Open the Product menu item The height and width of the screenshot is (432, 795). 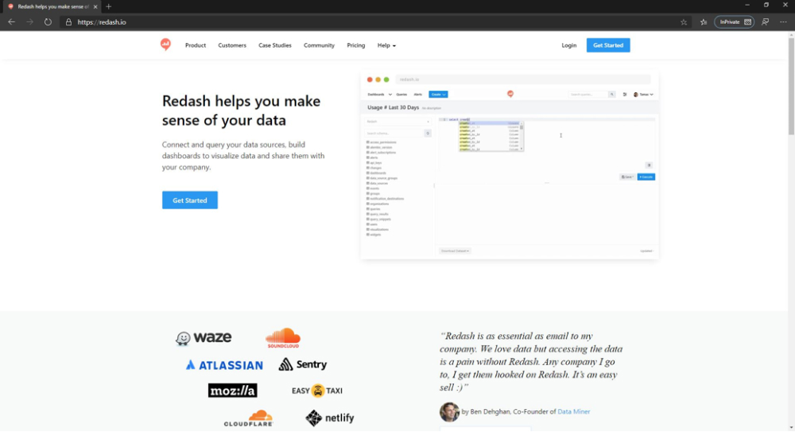(196, 45)
